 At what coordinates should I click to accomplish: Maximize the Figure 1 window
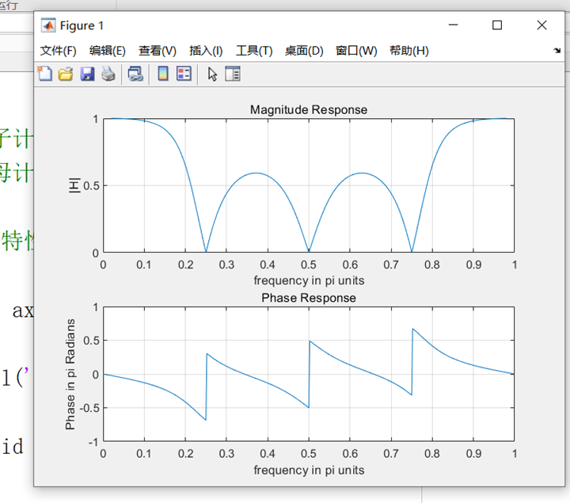pyautogui.click(x=497, y=25)
